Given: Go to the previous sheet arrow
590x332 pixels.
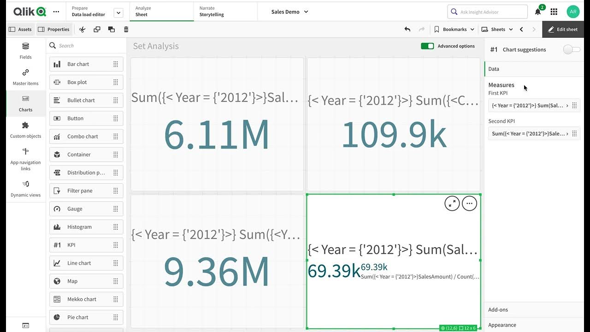Looking at the screenshot, I should click(x=521, y=29).
